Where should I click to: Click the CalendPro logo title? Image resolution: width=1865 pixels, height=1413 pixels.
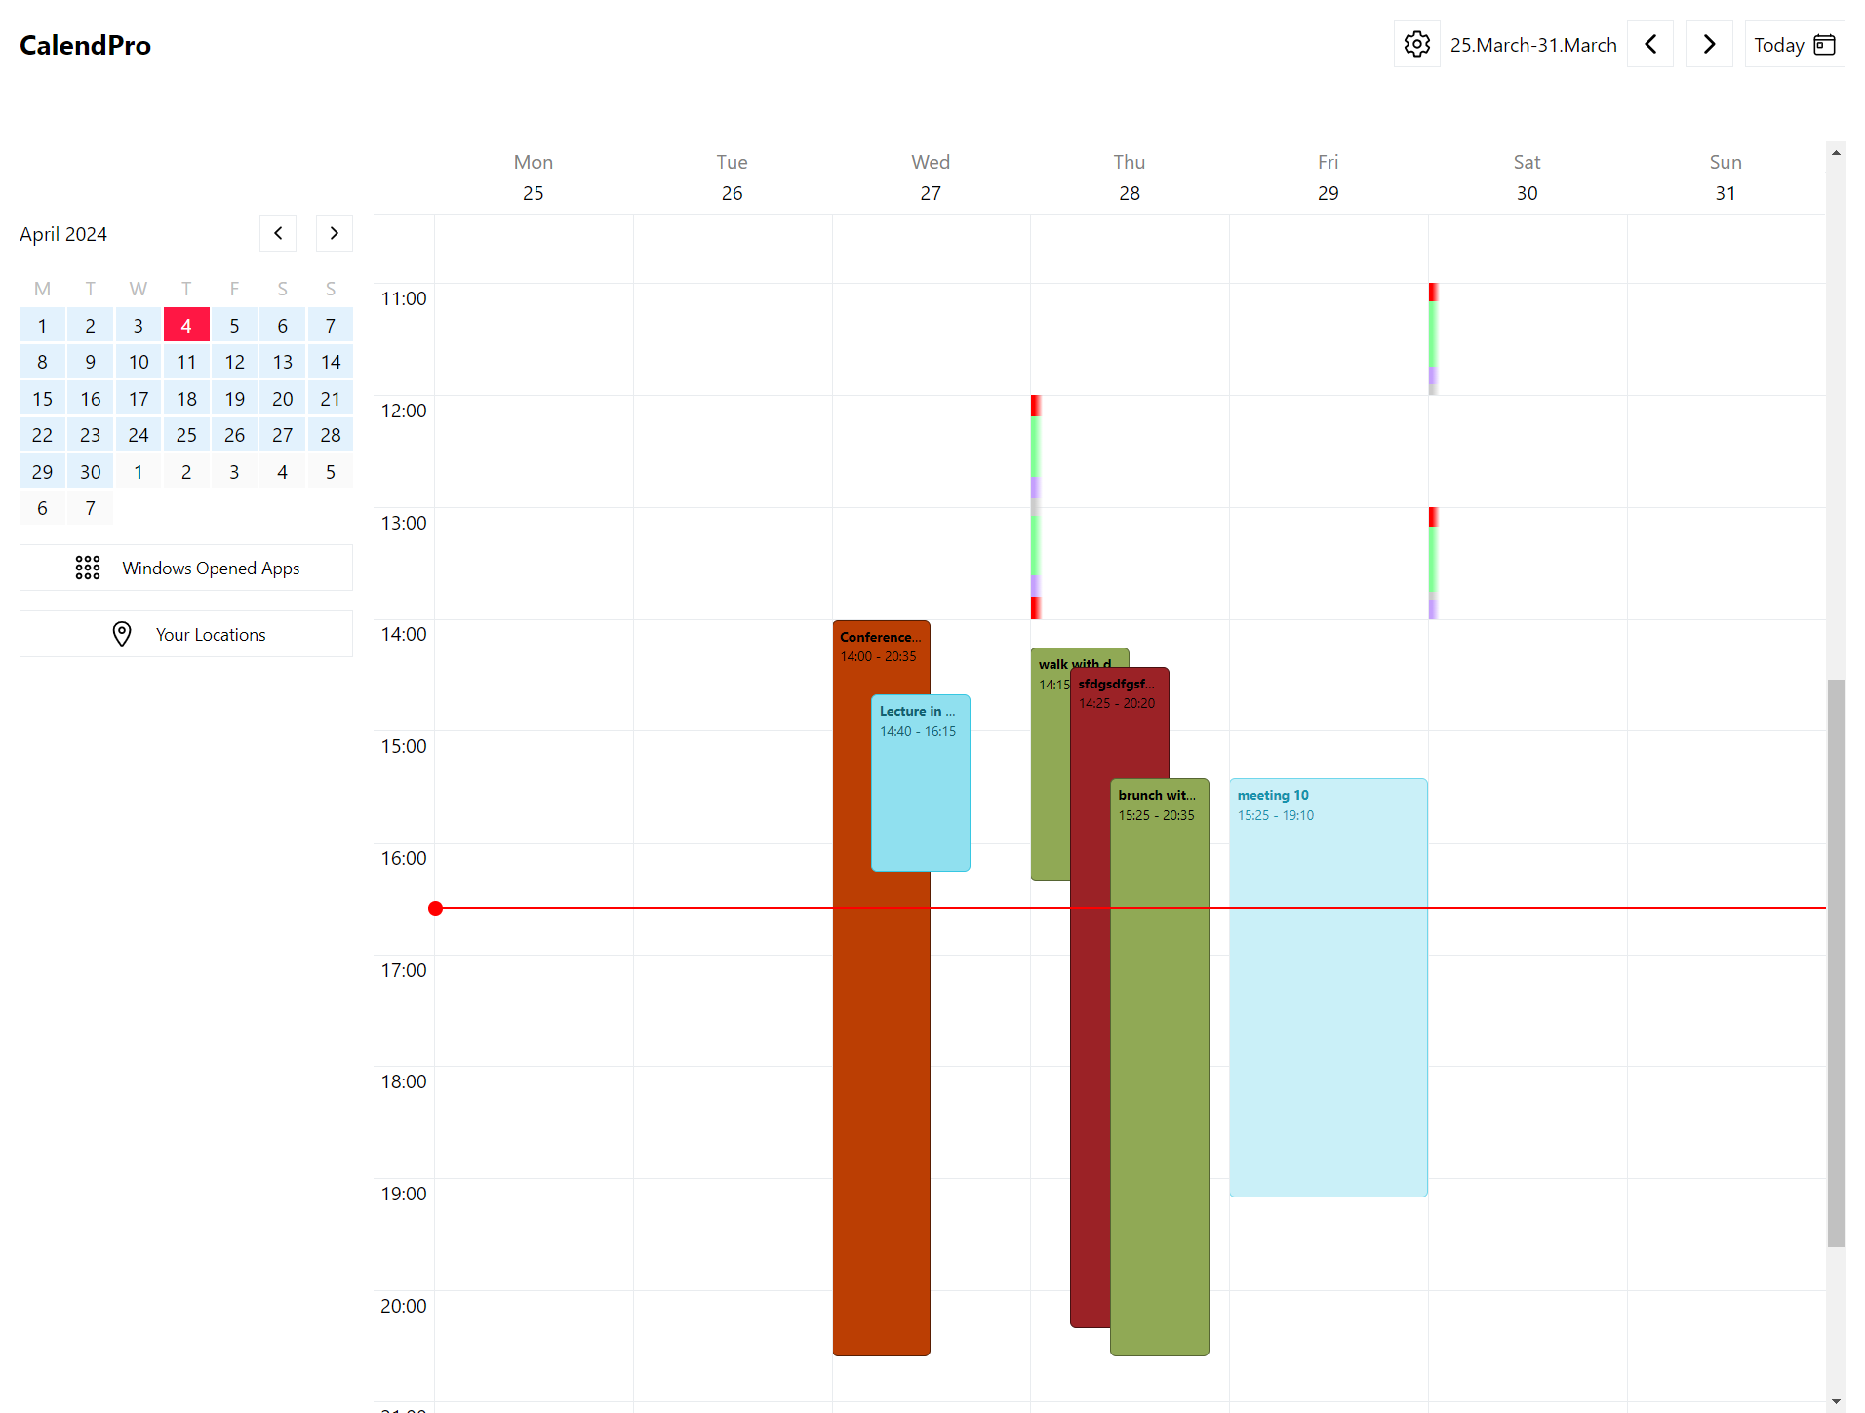click(x=85, y=45)
